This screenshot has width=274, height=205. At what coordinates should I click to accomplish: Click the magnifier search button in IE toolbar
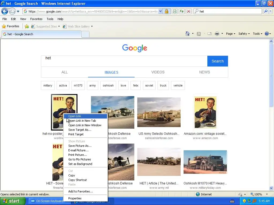tap(266, 11)
